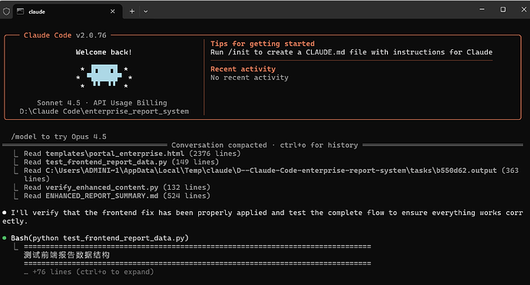Minimize the terminal window
This screenshot has width=530, height=285.
pos(482,9)
